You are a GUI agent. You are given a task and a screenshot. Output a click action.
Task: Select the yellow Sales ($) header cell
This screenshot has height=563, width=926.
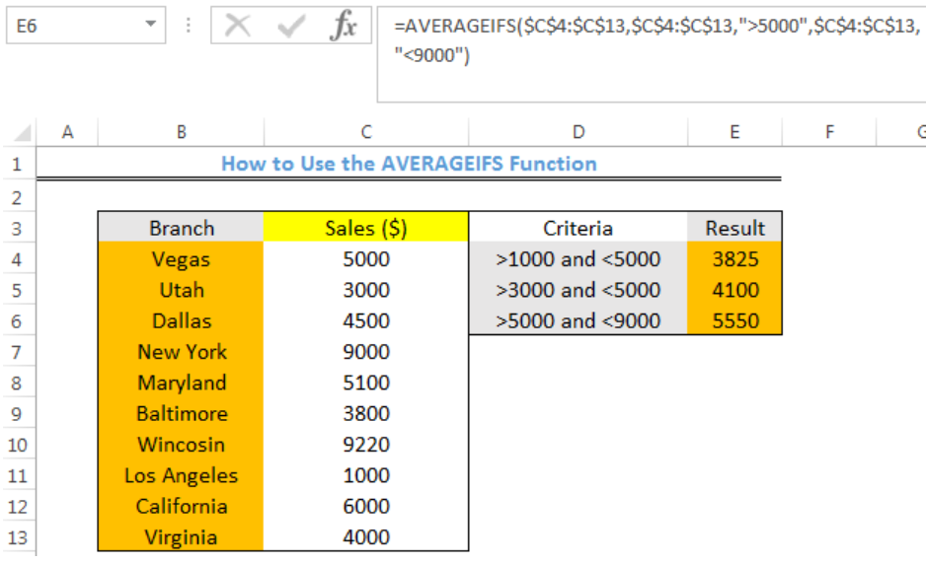(366, 228)
